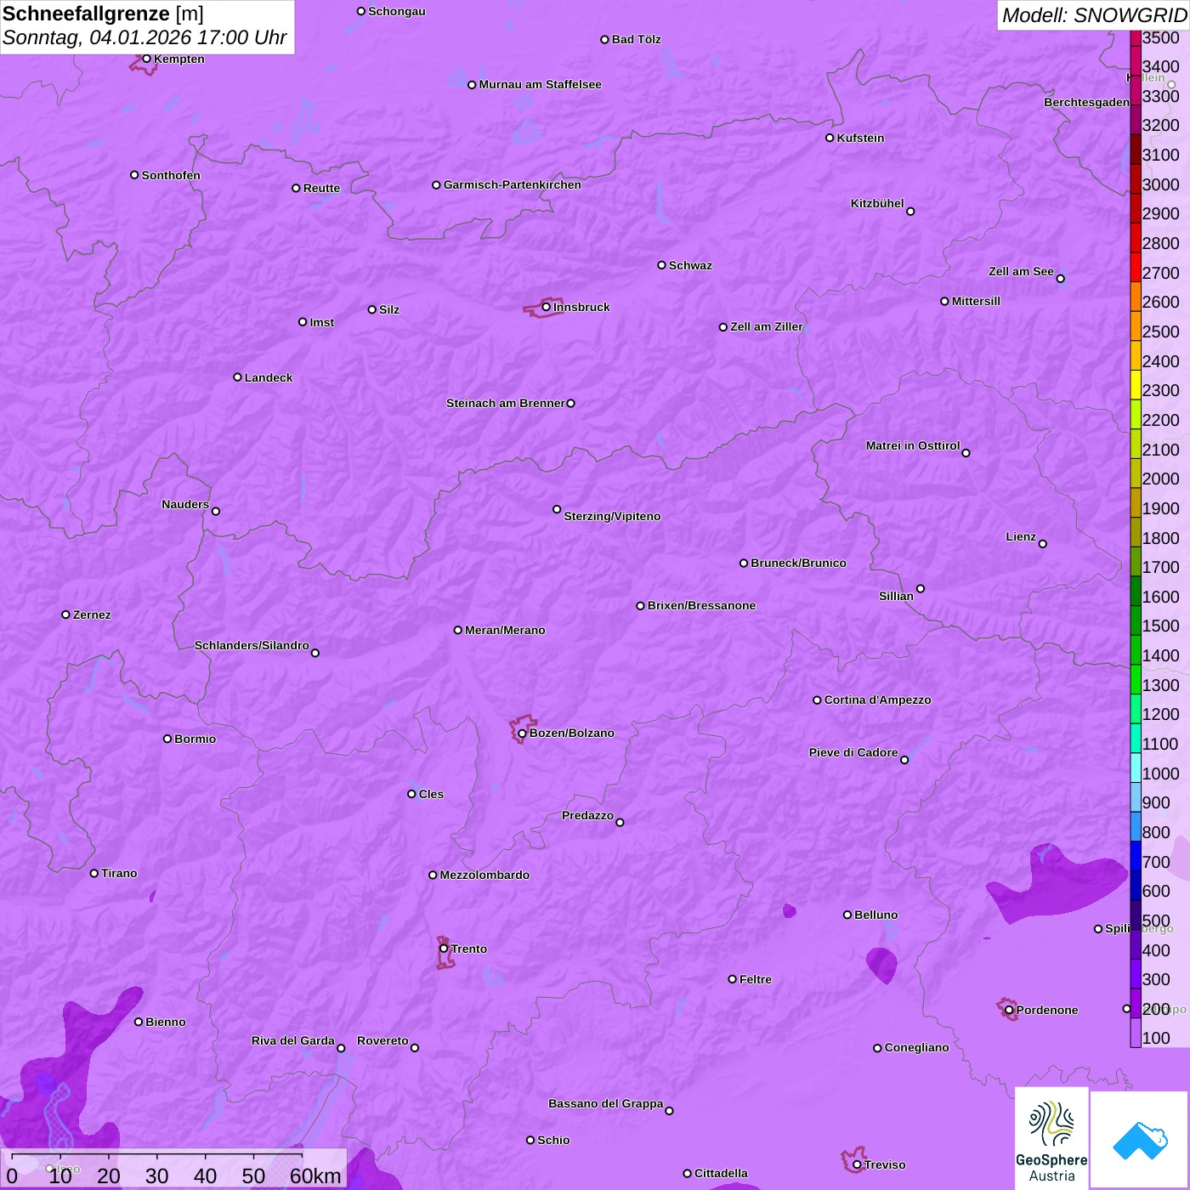Click the Berchtesgaden label
Screen dimensions: 1190x1190
coord(1086,102)
